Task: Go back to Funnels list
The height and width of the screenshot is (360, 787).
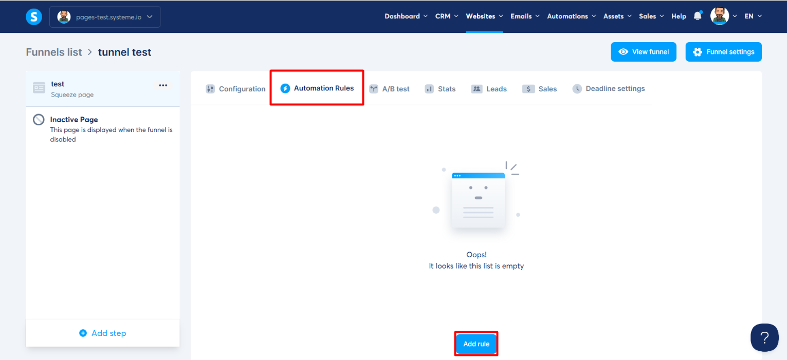Action: point(54,52)
